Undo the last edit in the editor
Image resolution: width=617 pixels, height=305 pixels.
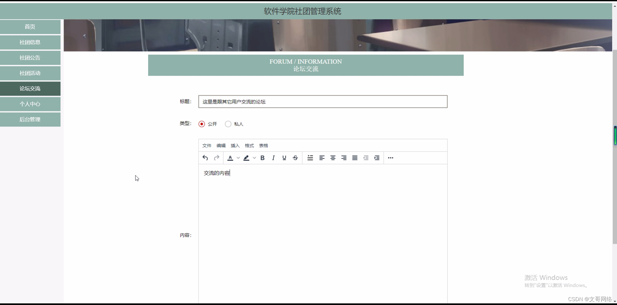tap(205, 158)
